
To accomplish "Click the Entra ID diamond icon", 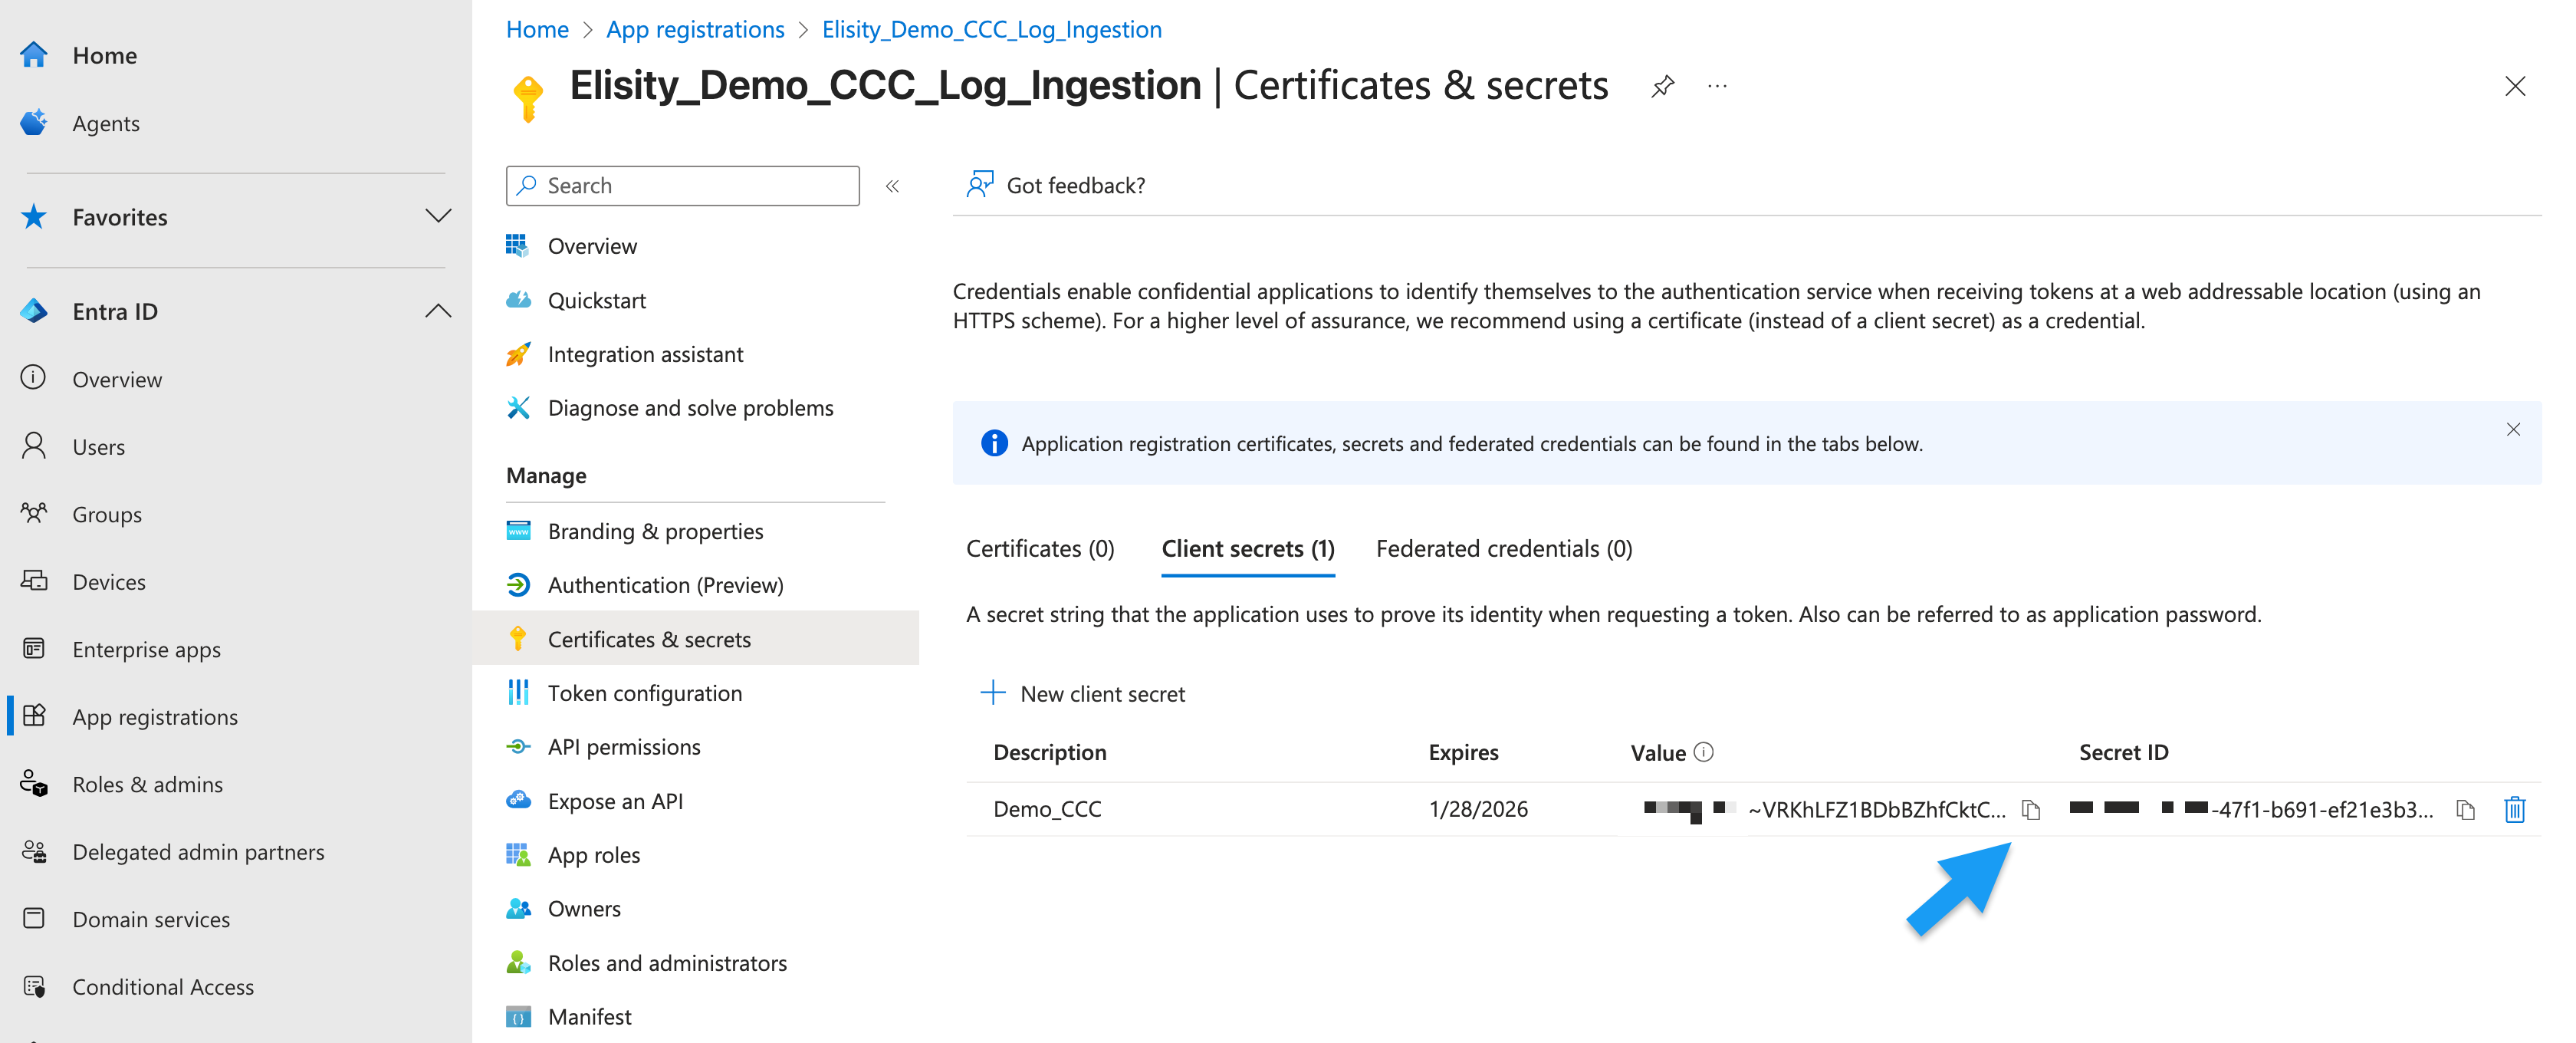I will pyautogui.click(x=34, y=311).
